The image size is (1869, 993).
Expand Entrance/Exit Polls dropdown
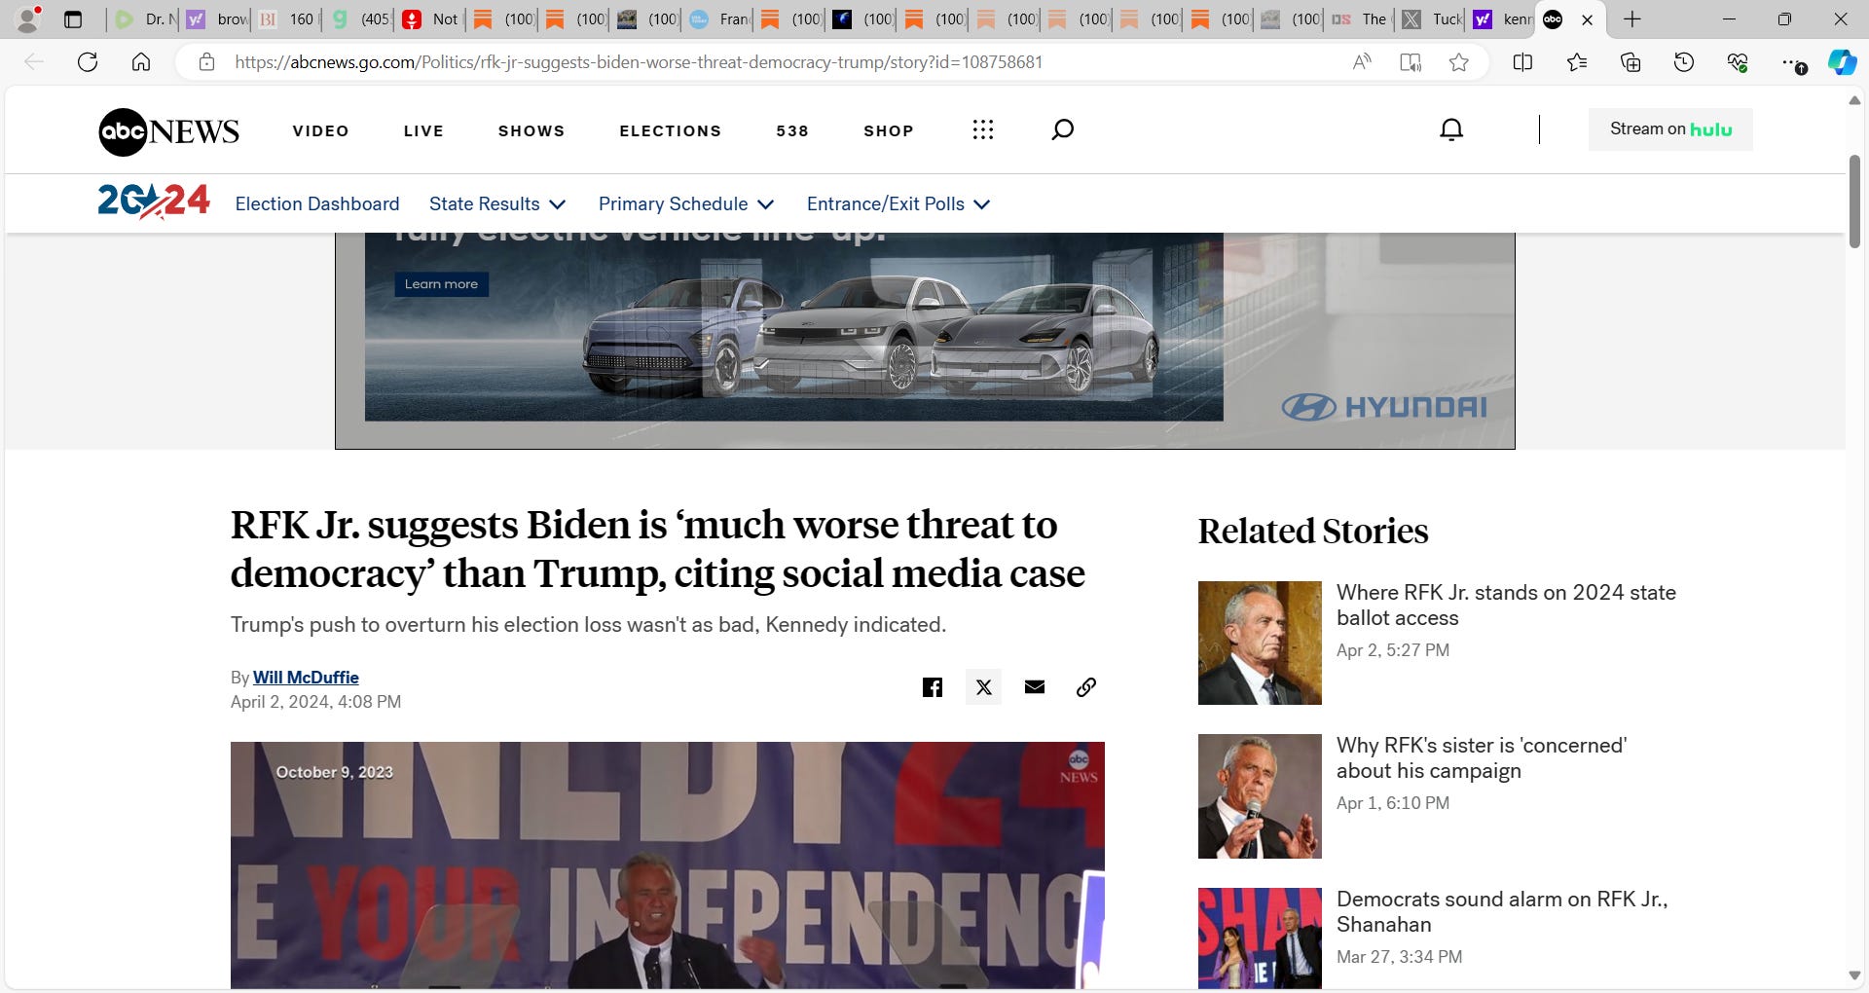coord(898,203)
